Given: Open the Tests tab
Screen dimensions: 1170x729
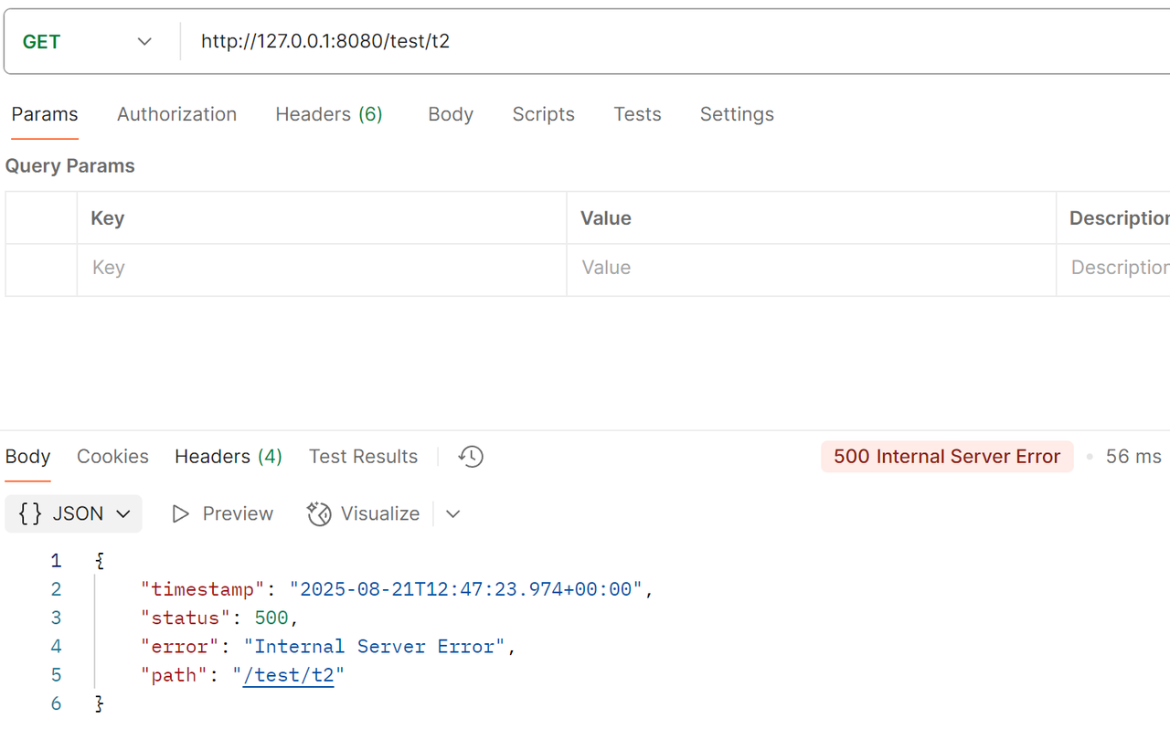Looking at the screenshot, I should click(637, 114).
